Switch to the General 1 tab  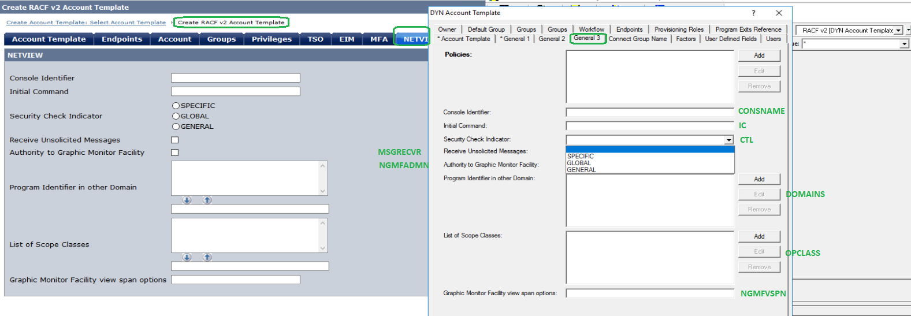point(515,39)
